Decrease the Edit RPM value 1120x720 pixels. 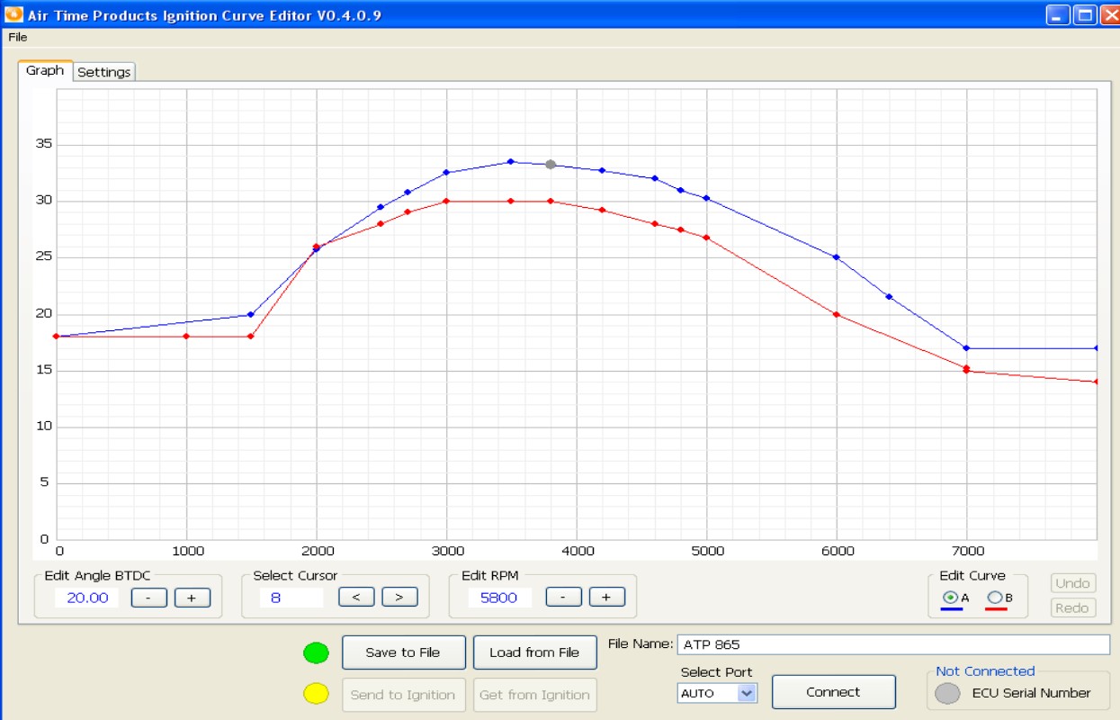pos(564,597)
